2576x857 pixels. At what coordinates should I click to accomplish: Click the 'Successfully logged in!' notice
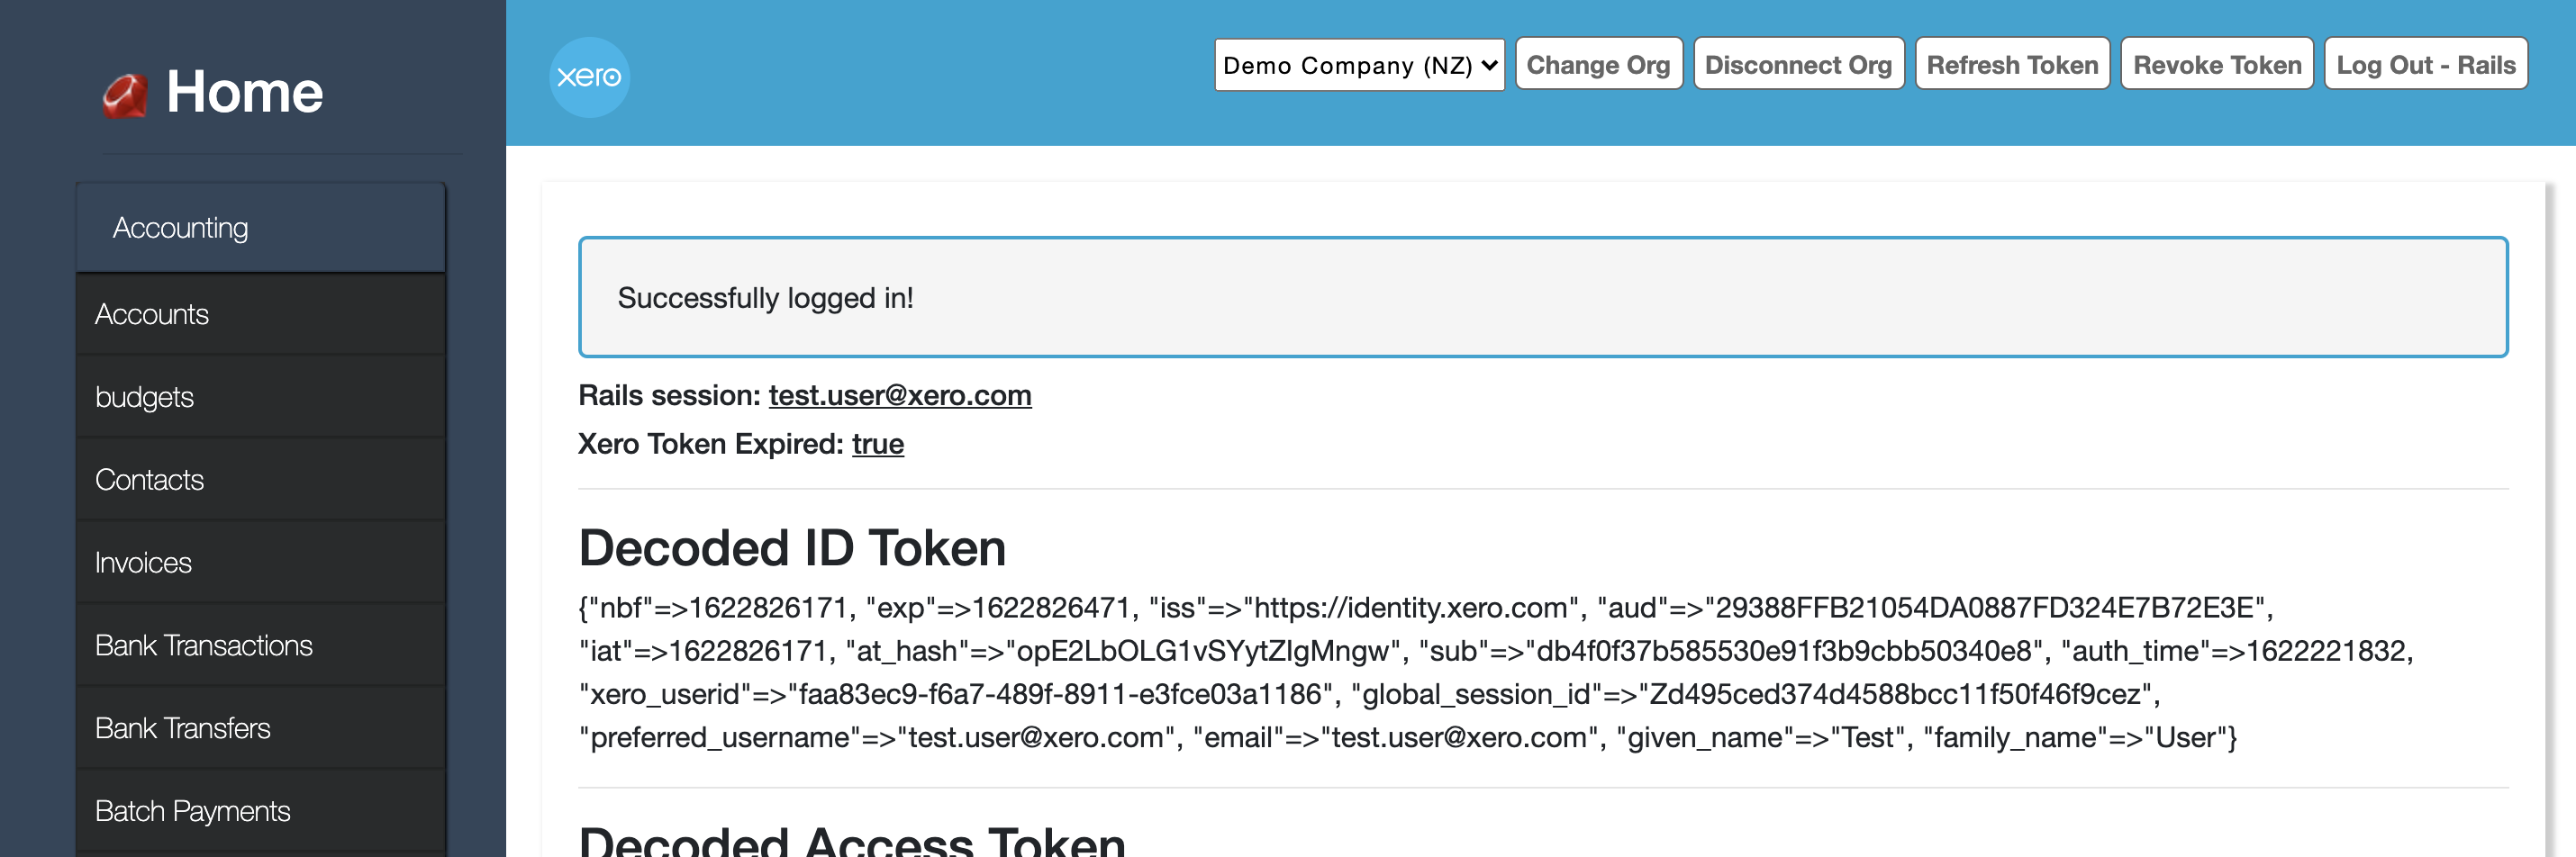click(x=1542, y=297)
